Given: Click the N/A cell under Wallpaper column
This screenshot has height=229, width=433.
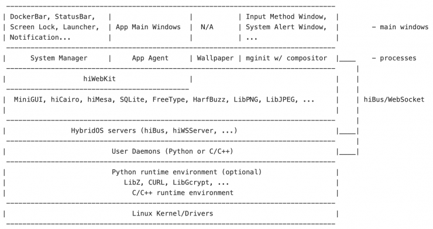Looking at the screenshot, I should 207,27.
